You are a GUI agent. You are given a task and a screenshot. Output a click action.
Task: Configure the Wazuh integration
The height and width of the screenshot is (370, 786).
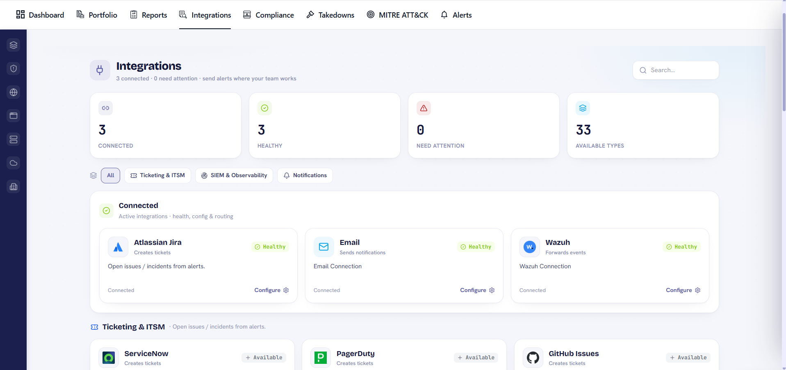coord(683,290)
